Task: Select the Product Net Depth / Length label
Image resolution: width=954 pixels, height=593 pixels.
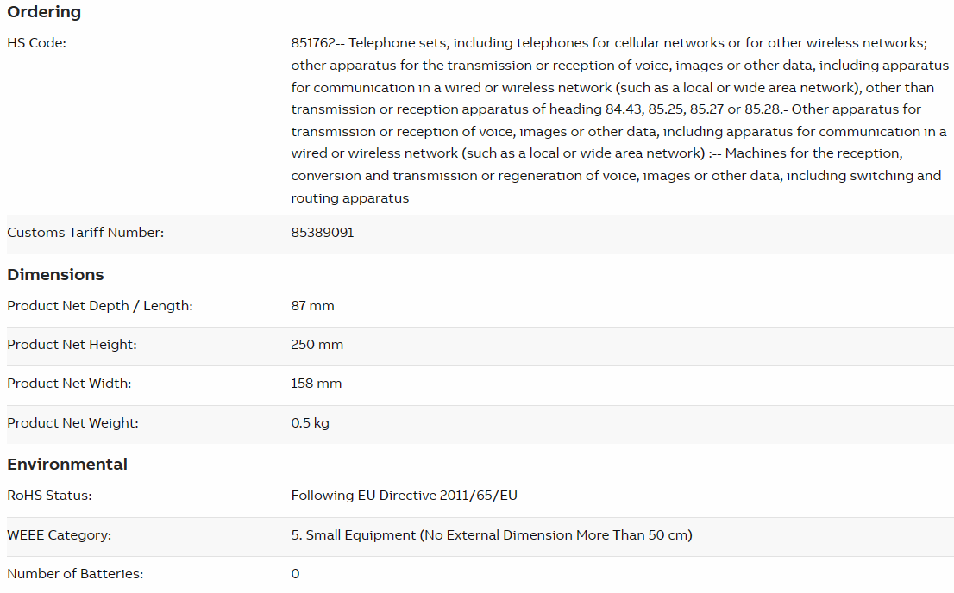Action: click(x=100, y=306)
